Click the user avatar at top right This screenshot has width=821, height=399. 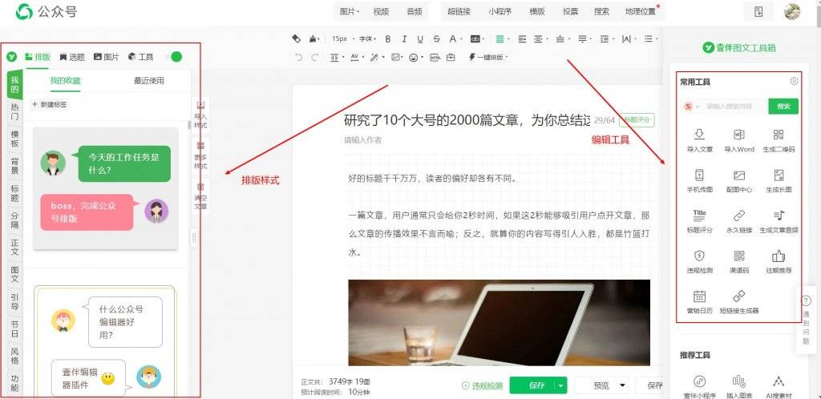pos(792,11)
